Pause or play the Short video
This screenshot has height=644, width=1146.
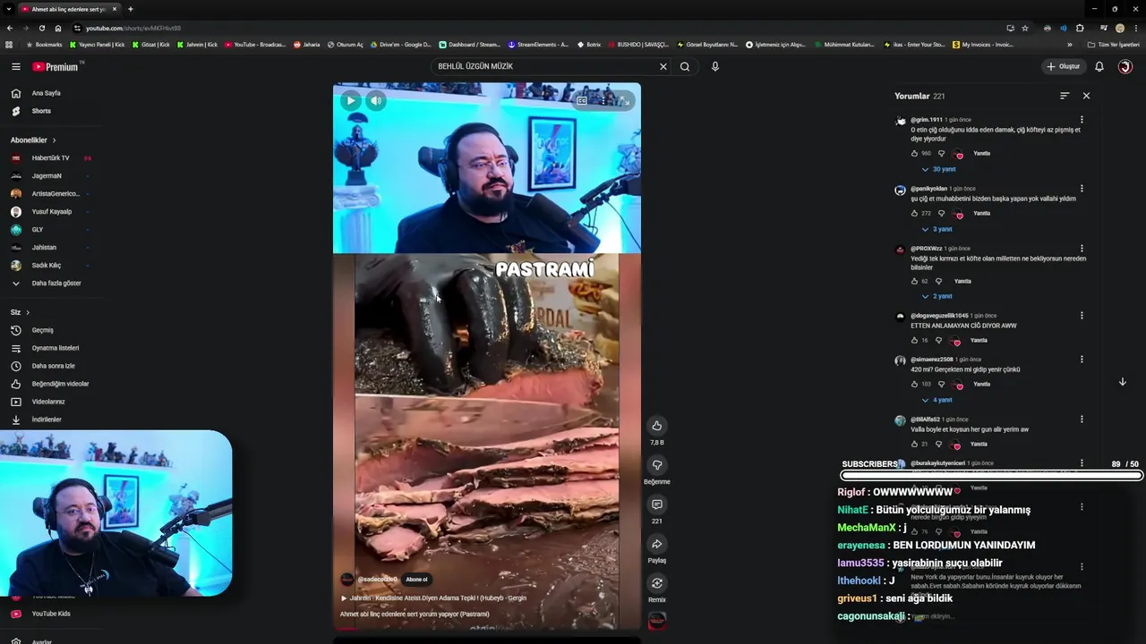(350, 101)
